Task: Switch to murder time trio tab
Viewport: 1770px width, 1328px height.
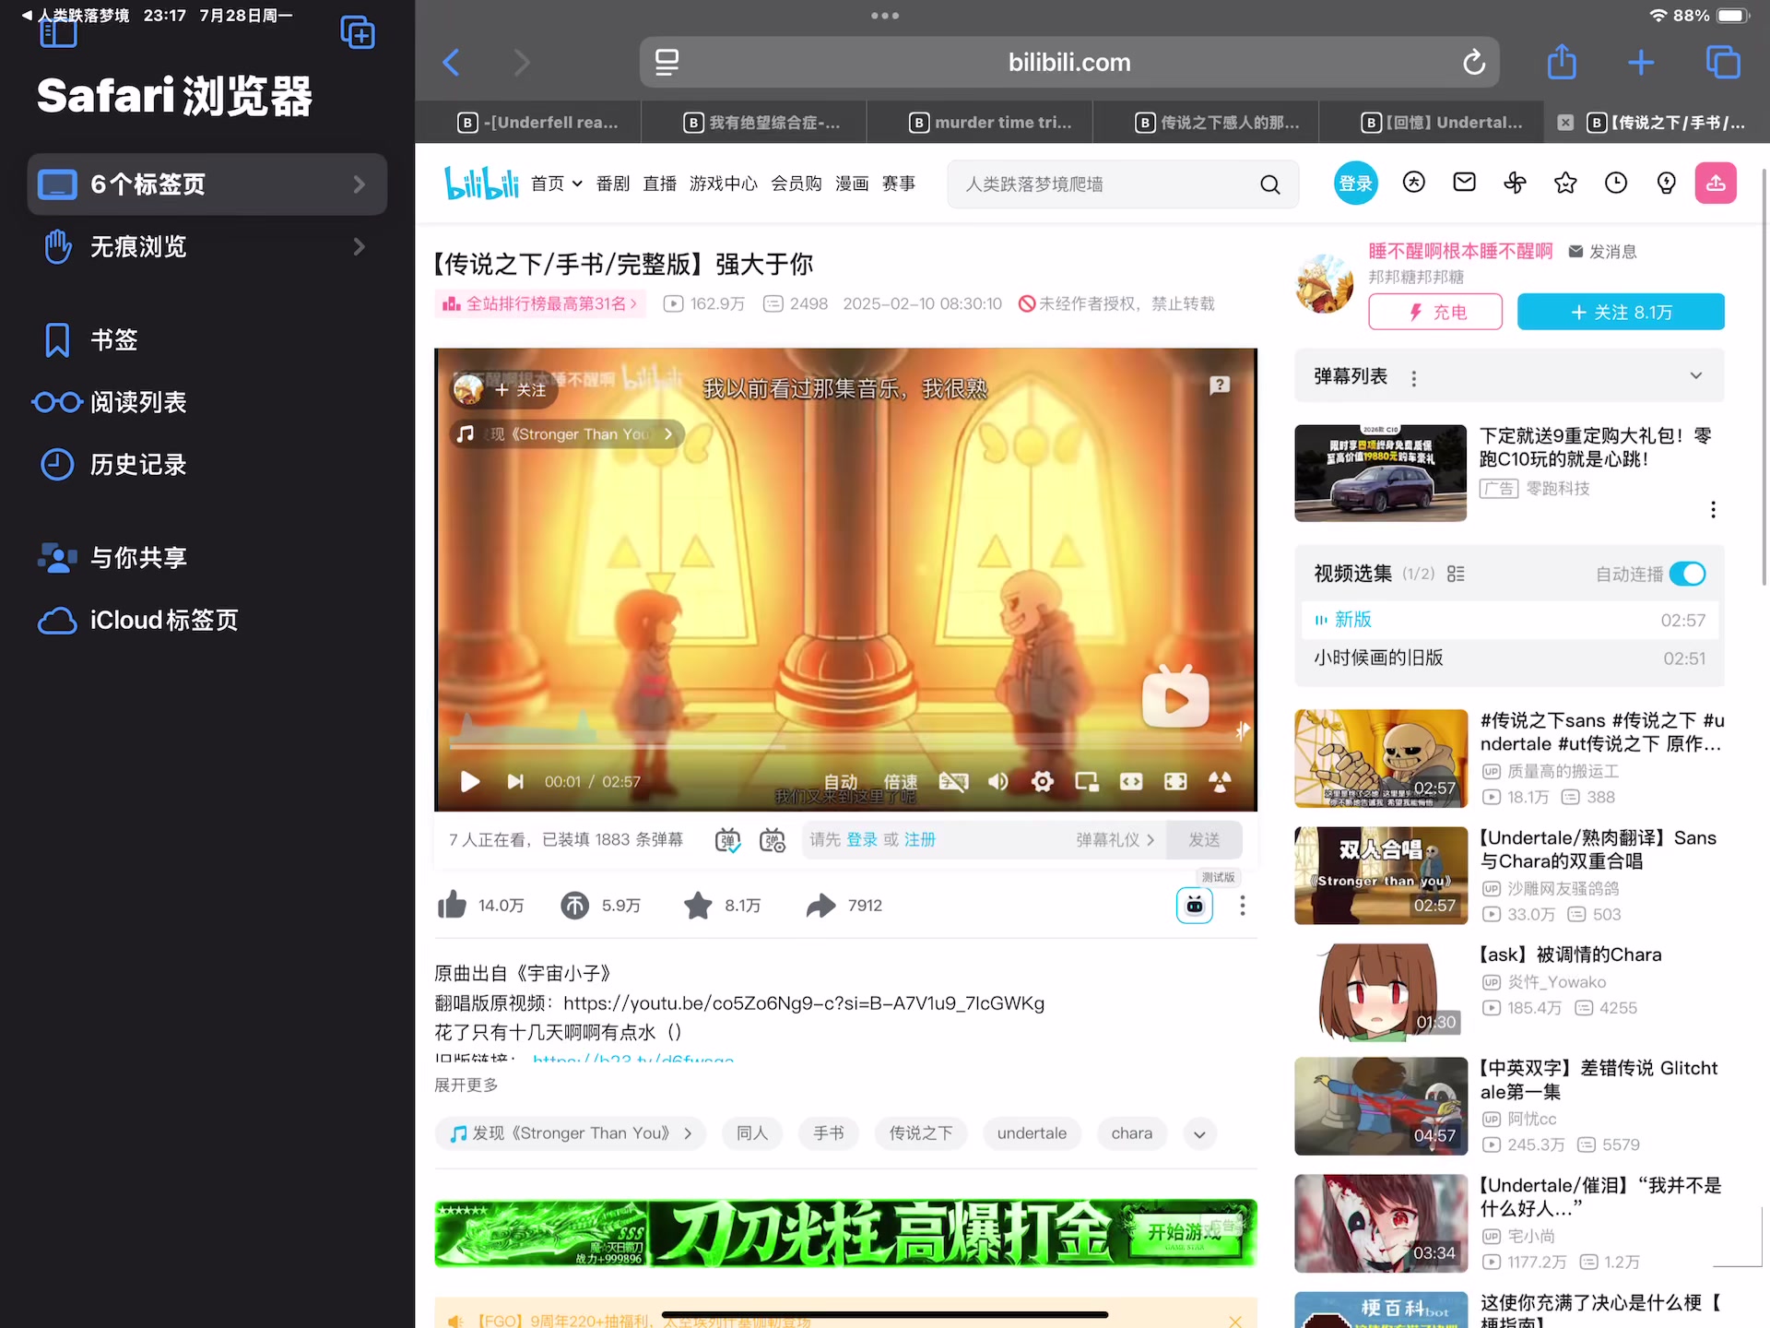Action: tap(990, 122)
